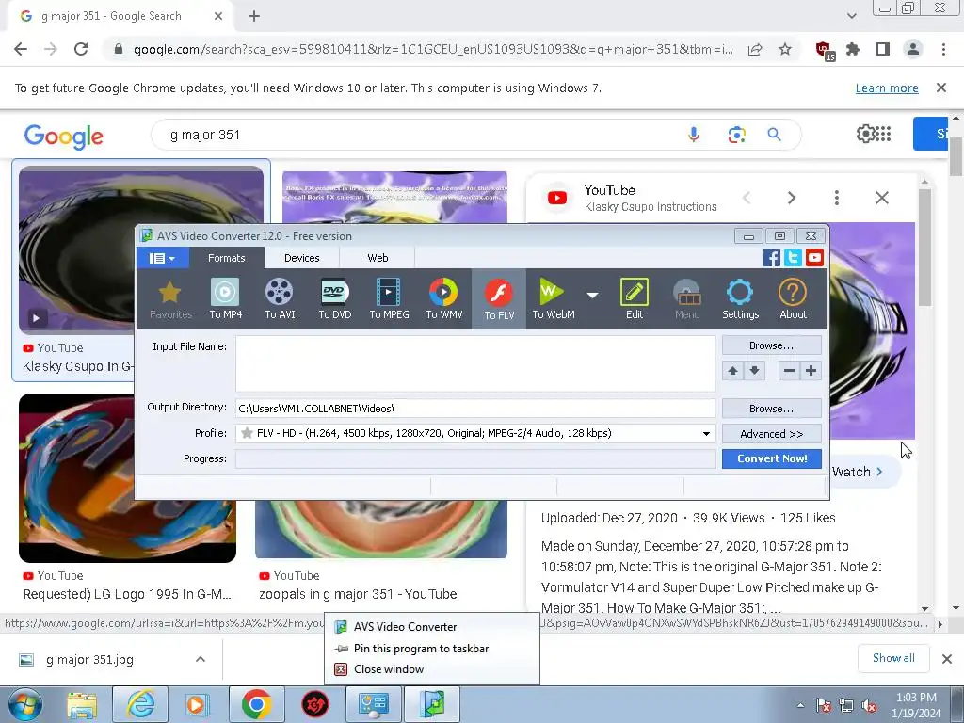
Task: Start voice search with microphone icon
Action: click(x=694, y=135)
